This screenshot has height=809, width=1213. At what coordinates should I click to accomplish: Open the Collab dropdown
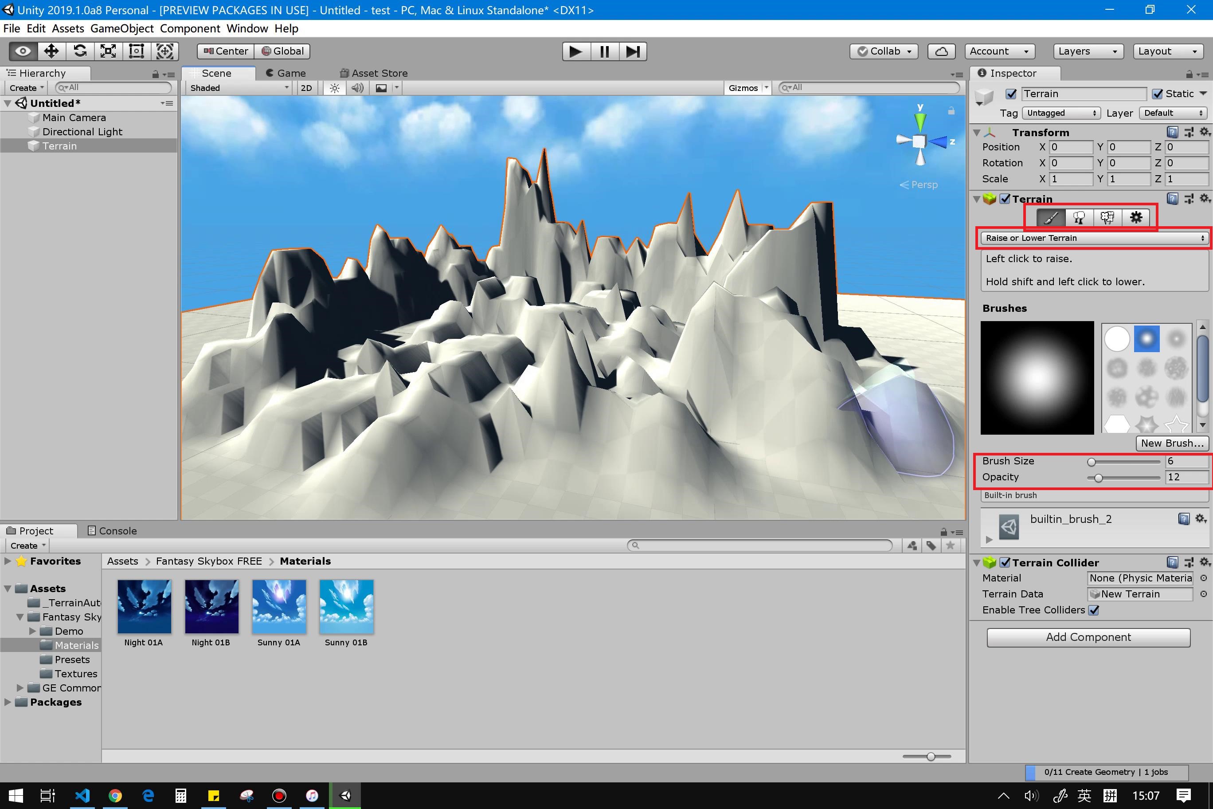pyautogui.click(x=884, y=51)
